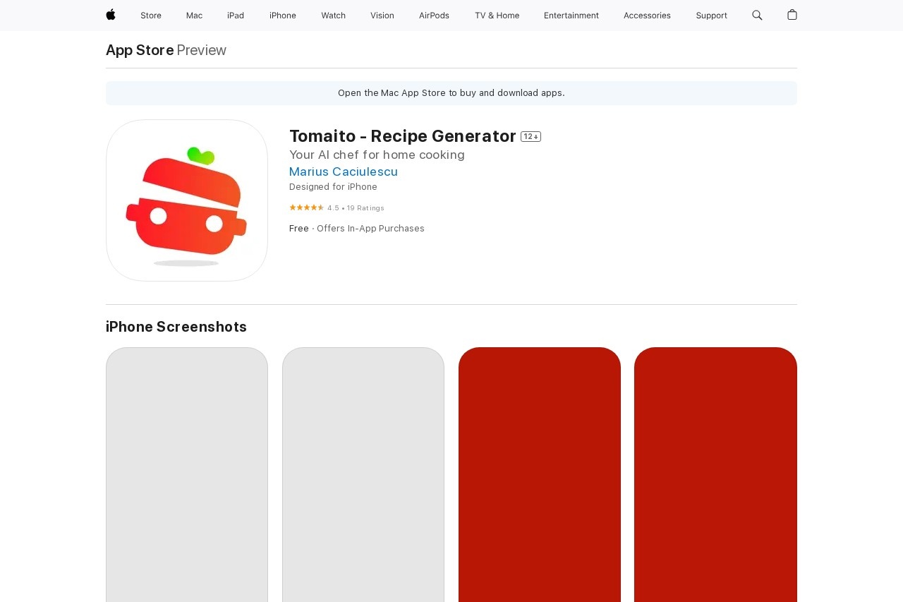Open the first gray iPhone screenshot

point(187,474)
